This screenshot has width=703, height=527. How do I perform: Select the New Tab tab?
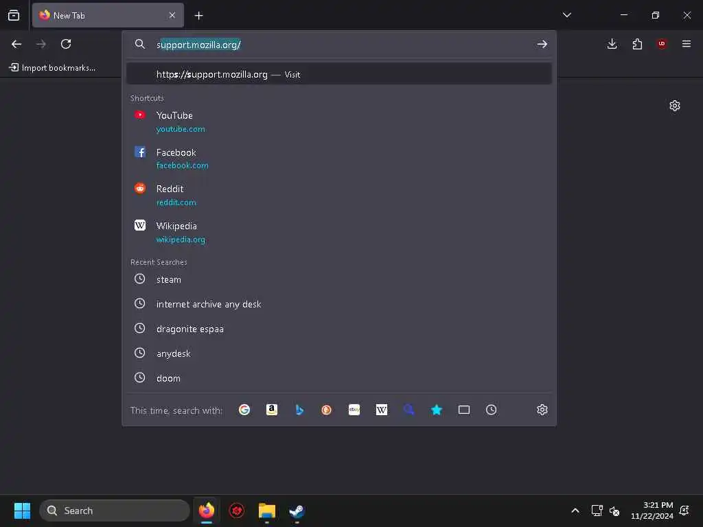pos(108,15)
